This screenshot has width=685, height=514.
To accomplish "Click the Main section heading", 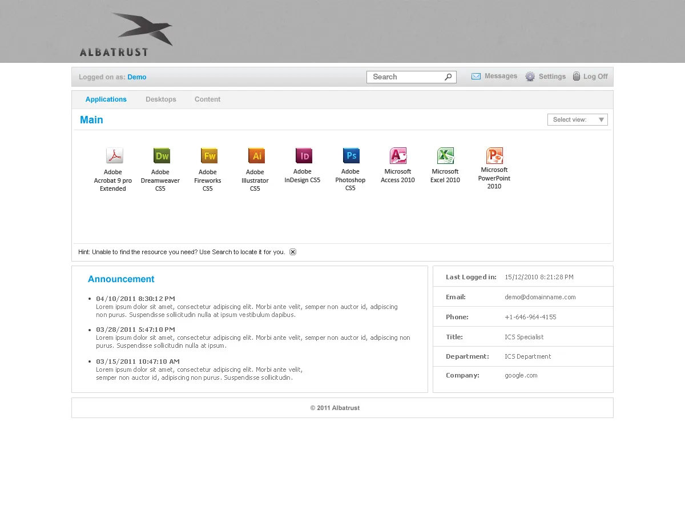I will [91, 120].
